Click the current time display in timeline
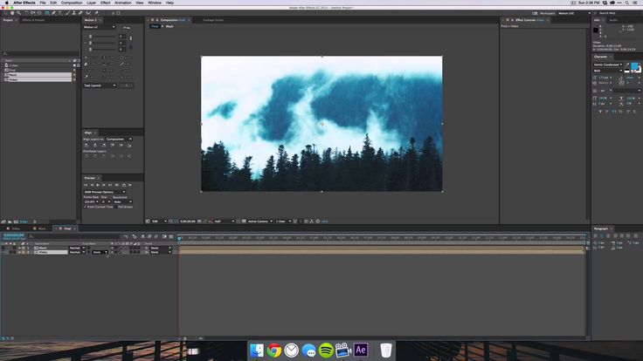This screenshot has height=361, width=643. point(13,235)
